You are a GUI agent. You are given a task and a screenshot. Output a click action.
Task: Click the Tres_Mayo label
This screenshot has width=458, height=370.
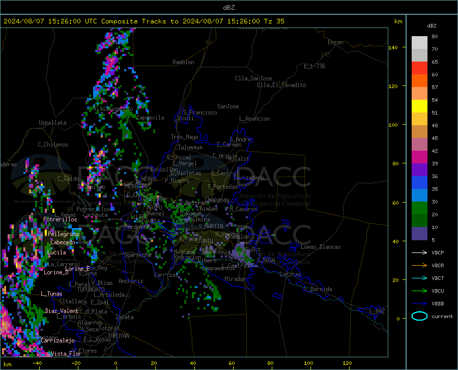pyautogui.click(x=184, y=137)
